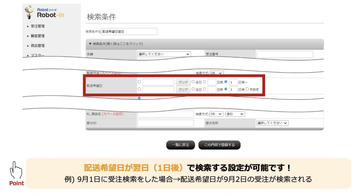361x196 pixels.
Task: Select 当日 radio in 未設定 row
Action: pos(193,89)
